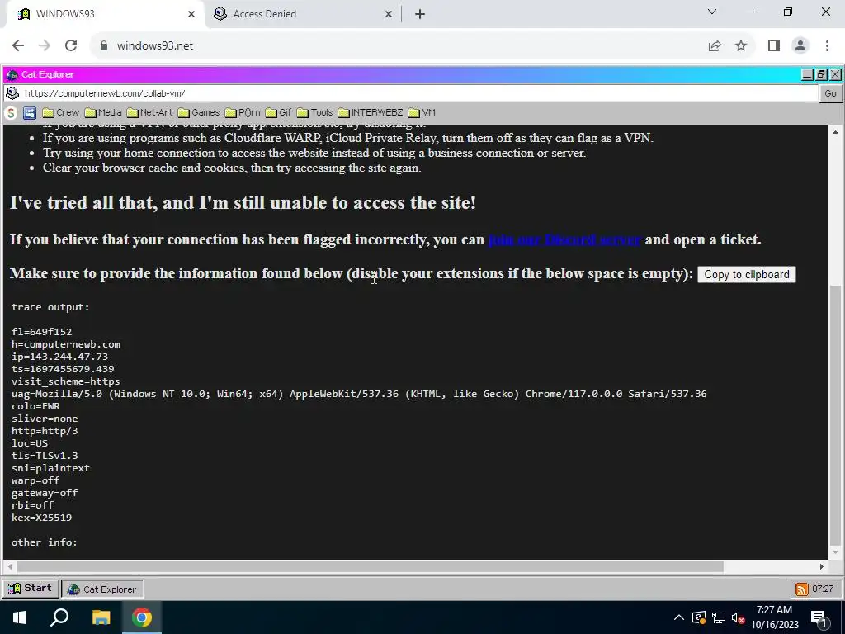Screen dimensions: 845x634
Task: Open Chrome profile avatar
Action: (800, 46)
